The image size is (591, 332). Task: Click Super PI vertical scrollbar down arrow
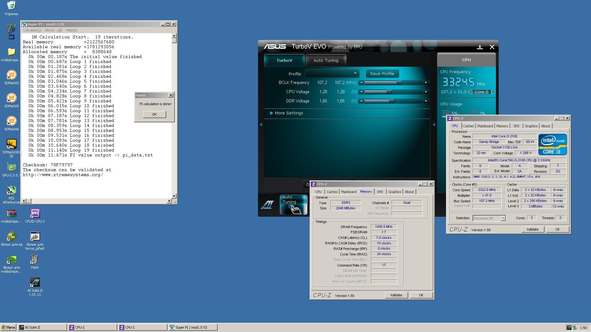[174, 196]
